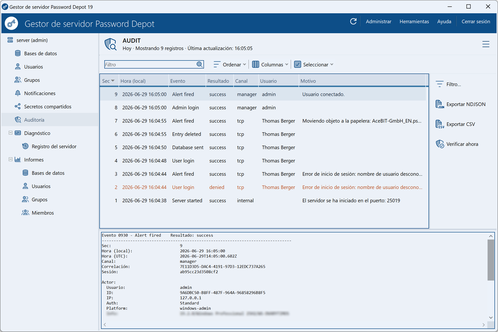Viewport: 498px width, 332px height.
Task: Select the Server started event row
Action: (x=263, y=200)
